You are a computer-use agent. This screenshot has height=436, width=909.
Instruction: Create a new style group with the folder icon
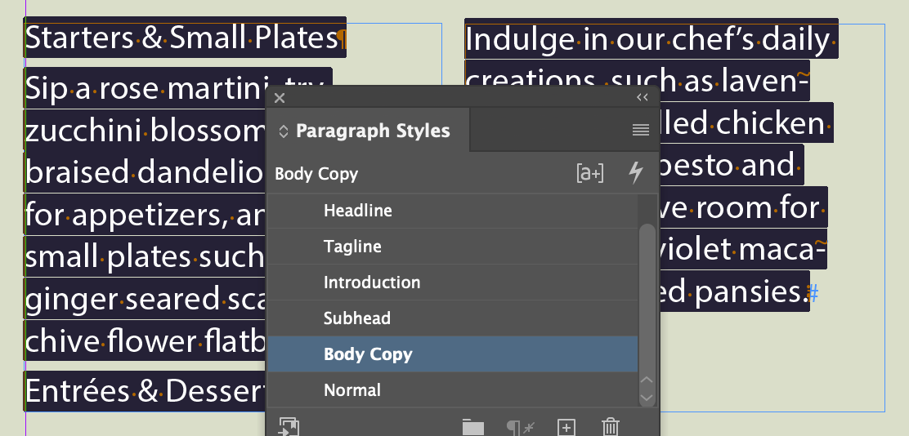[473, 428]
